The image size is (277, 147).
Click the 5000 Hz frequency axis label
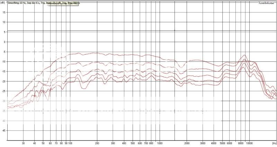223,143
